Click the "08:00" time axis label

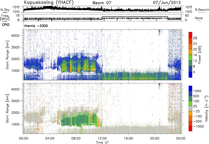click(x=76, y=139)
